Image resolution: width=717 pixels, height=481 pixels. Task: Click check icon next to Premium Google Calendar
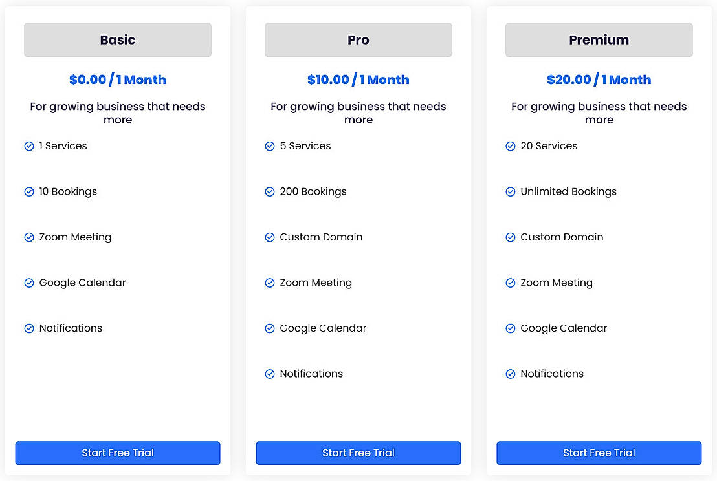(x=511, y=328)
